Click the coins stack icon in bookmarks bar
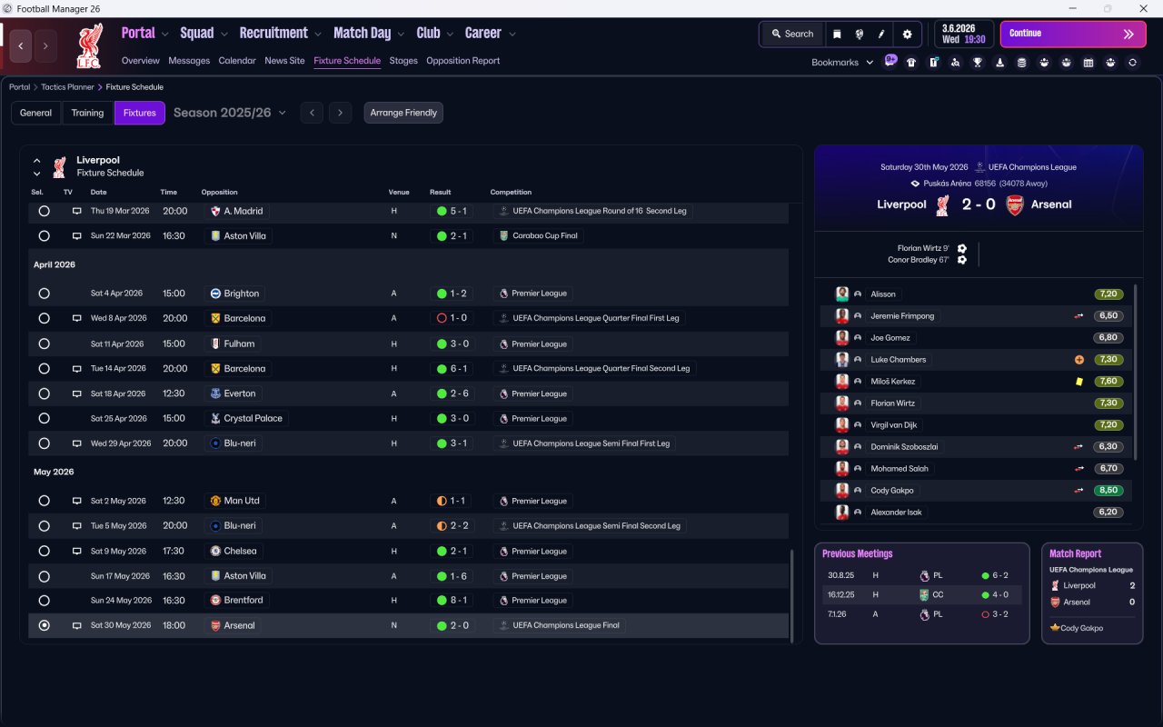Image resolution: width=1163 pixels, height=727 pixels. (x=1022, y=63)
